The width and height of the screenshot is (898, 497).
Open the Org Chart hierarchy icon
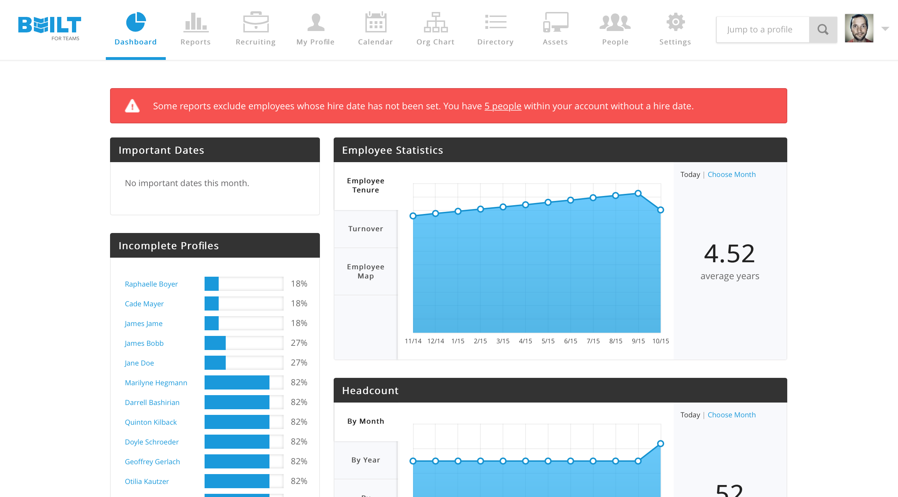436,22
